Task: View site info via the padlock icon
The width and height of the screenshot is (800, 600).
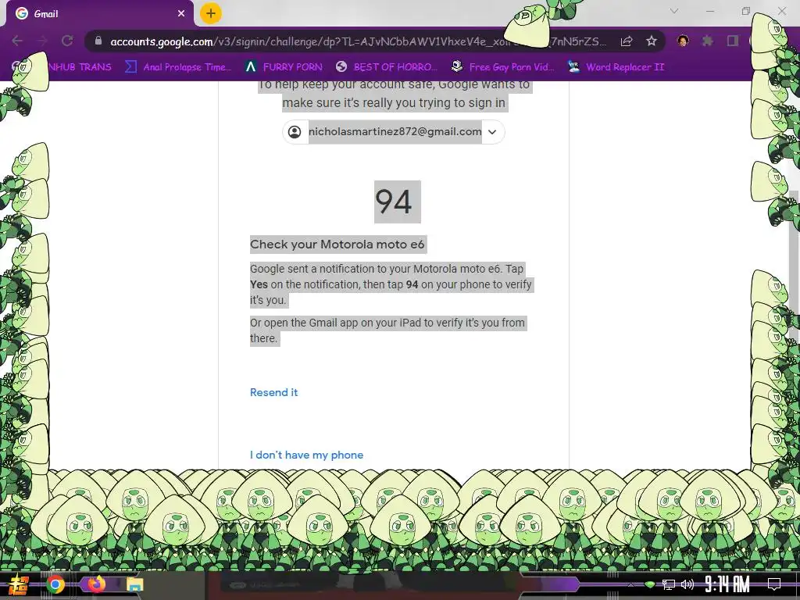Action: click(98, 41)
